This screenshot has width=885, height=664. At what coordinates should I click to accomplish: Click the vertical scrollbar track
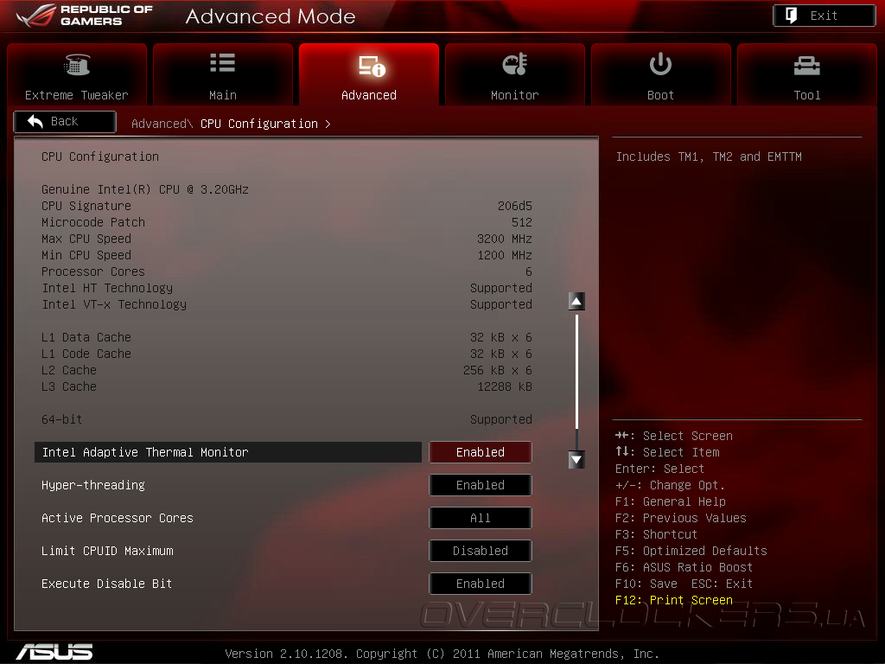click(576, 380)
